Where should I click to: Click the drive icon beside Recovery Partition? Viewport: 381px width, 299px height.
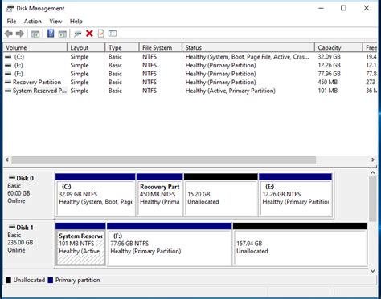click(x=8, y=82)
